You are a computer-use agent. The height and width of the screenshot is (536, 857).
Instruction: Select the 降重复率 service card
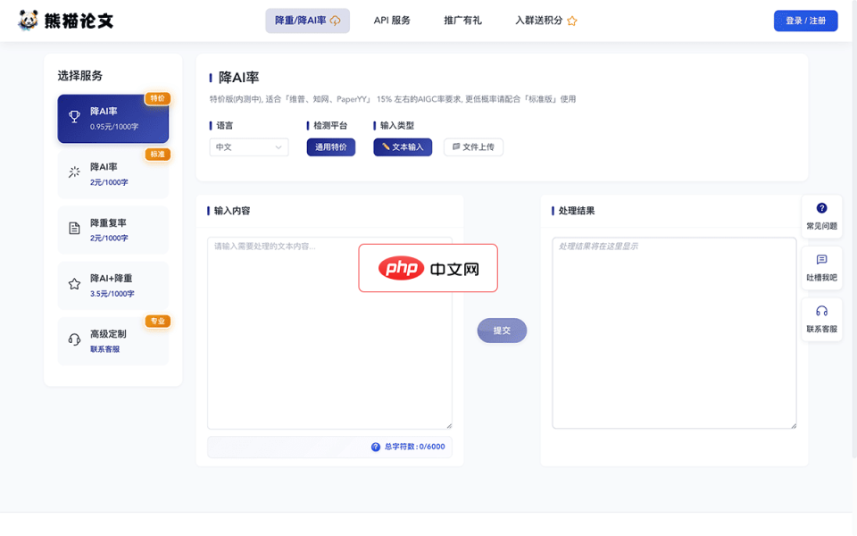point(113,230)
